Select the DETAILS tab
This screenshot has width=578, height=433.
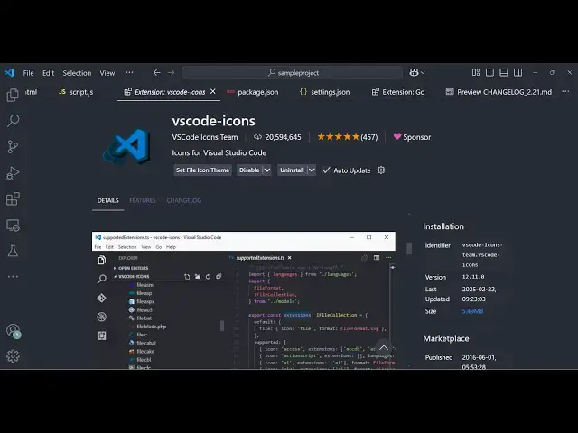[x=108, y=200]
